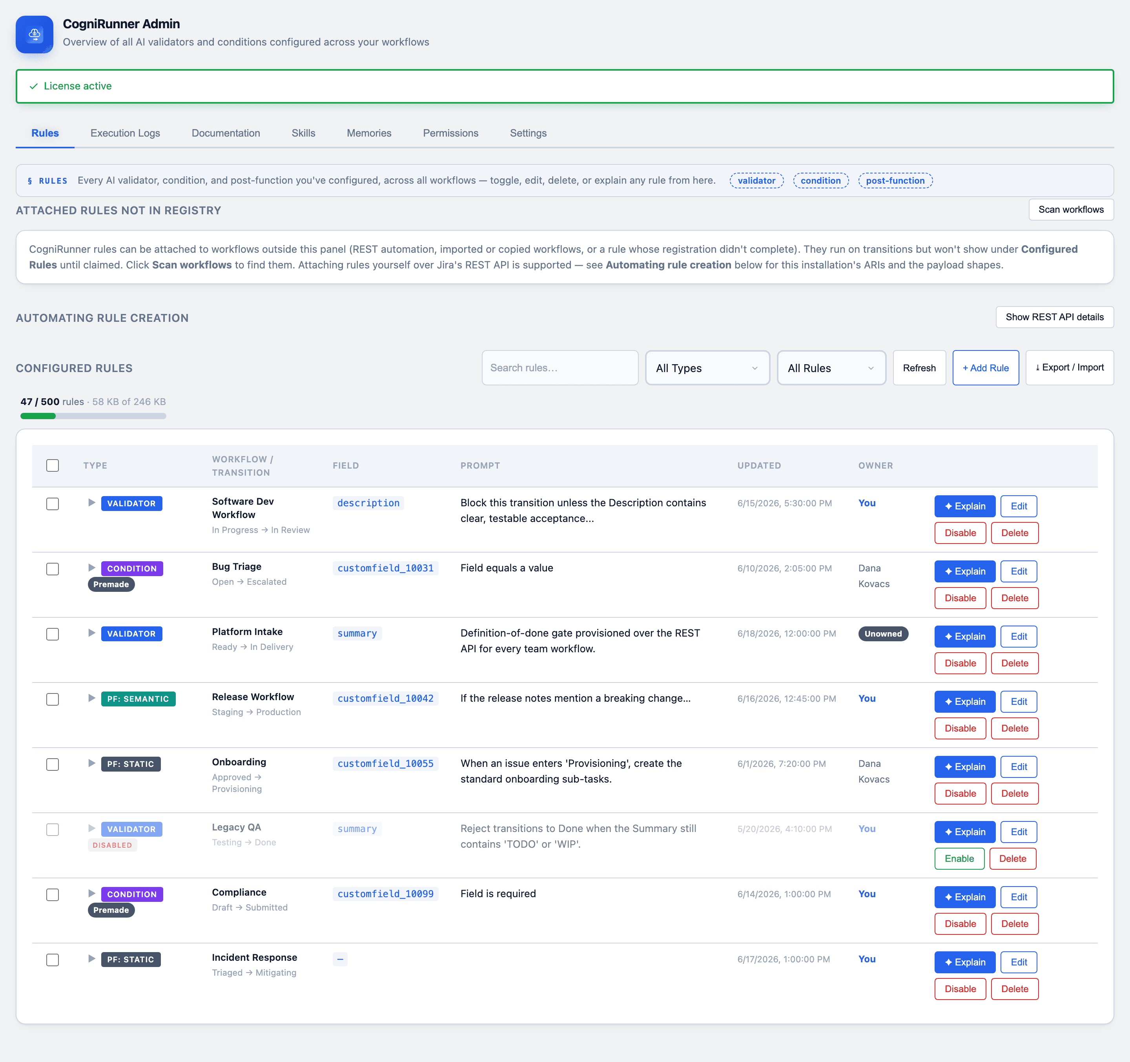Expand the Onboarding rule row

pos(91,763)
